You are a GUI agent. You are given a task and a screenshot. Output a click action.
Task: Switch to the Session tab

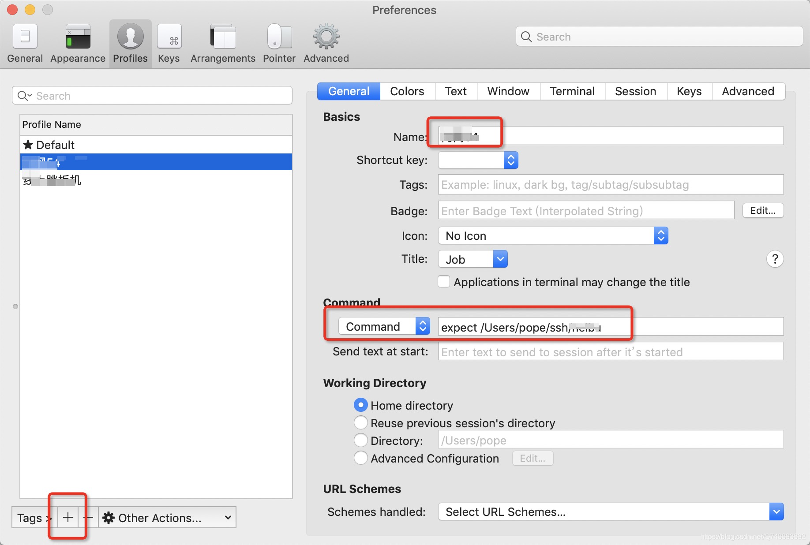636,91
